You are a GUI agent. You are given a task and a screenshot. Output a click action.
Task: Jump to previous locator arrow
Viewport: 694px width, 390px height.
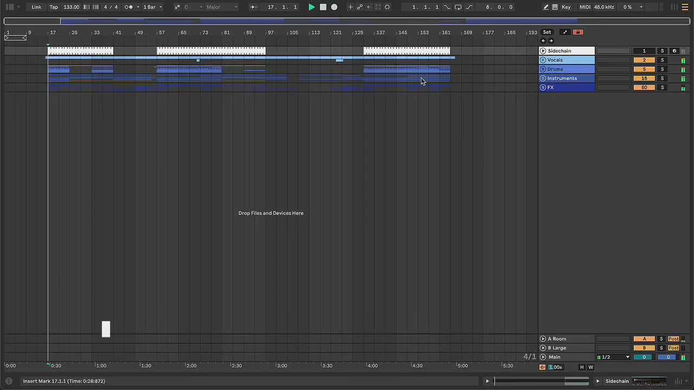(x=543, y=41)
